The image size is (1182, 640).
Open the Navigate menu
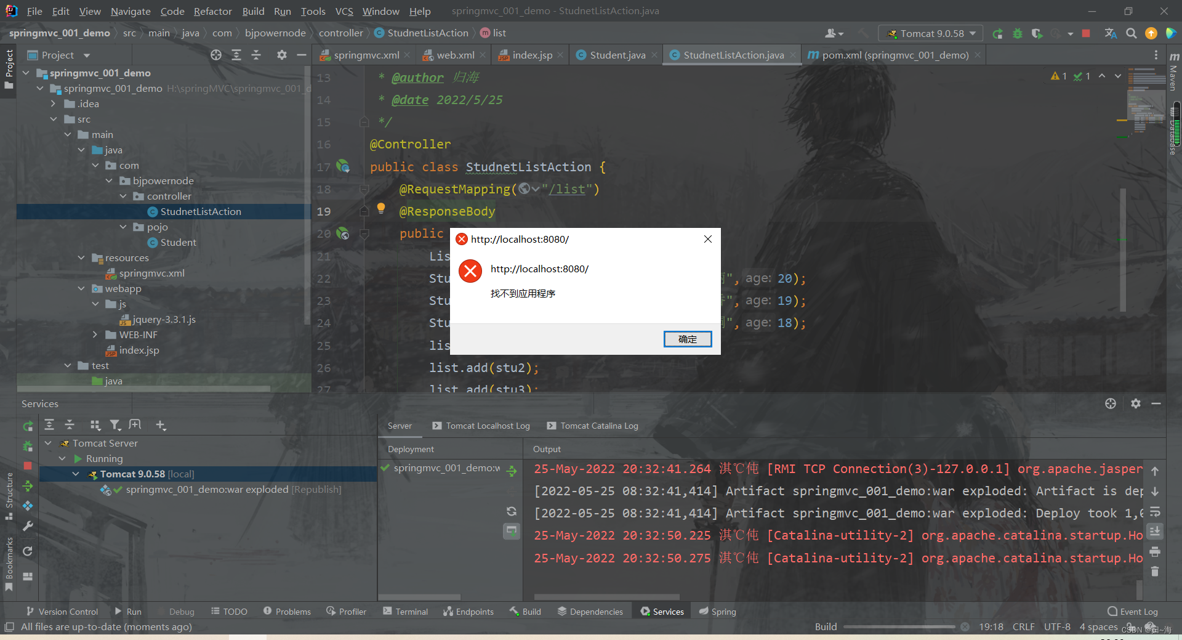131,11
